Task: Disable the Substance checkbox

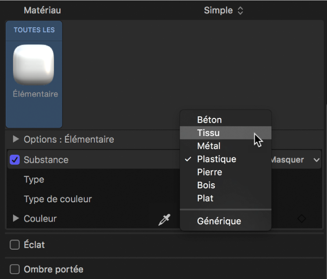Action: point(14,160)
